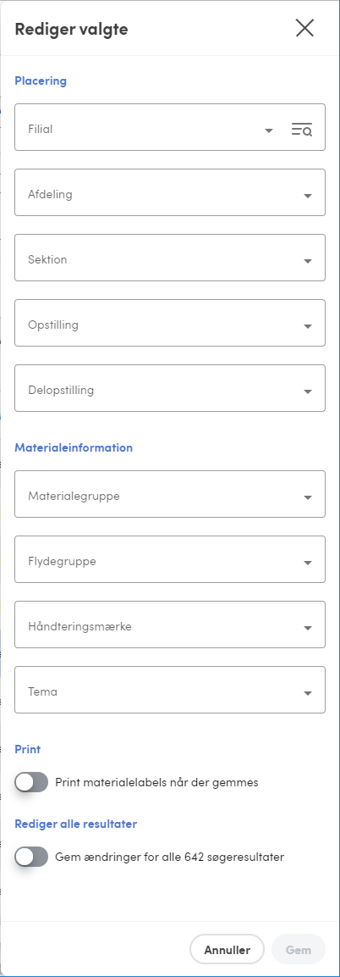The image size is (340, 977).
Task: Expand the Sektion dropdown
Action: tap(170, 258)
